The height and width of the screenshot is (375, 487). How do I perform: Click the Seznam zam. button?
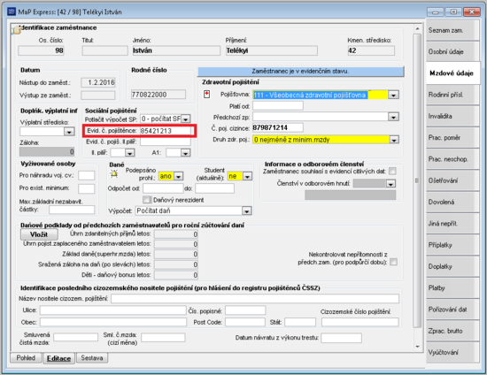coord(452,30)
